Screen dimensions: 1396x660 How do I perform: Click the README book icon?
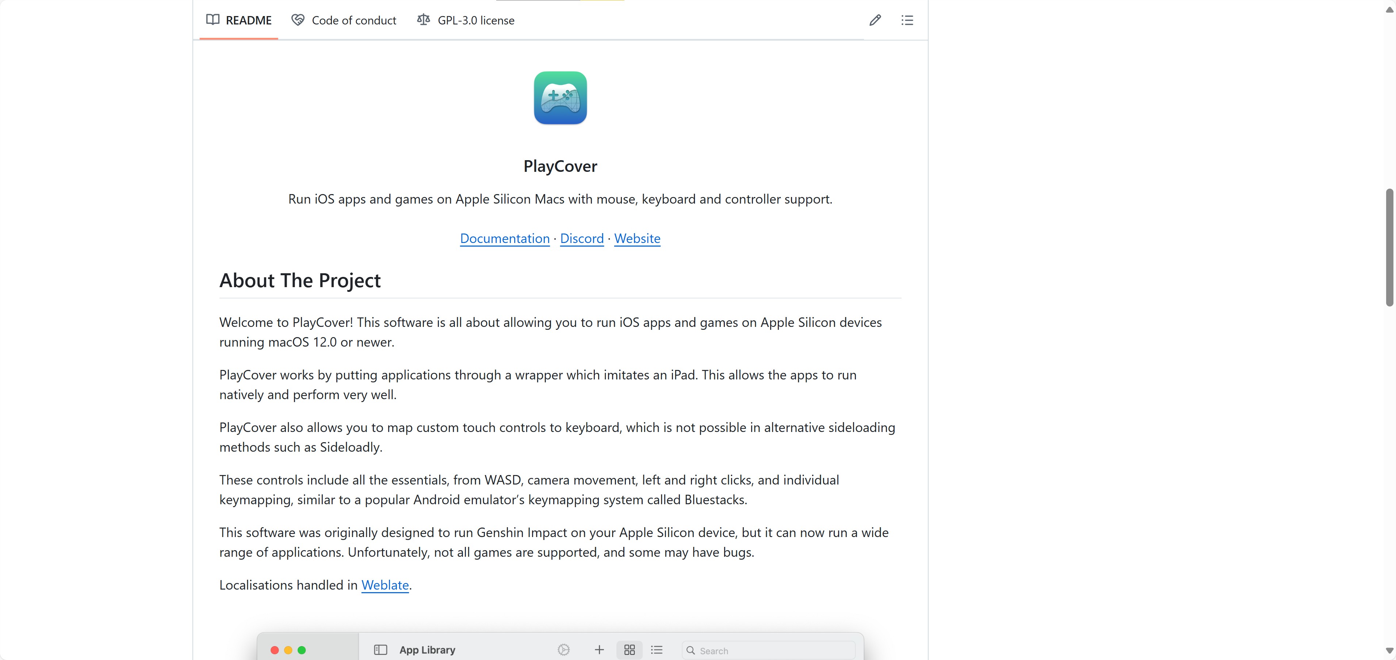coord(213,20)
